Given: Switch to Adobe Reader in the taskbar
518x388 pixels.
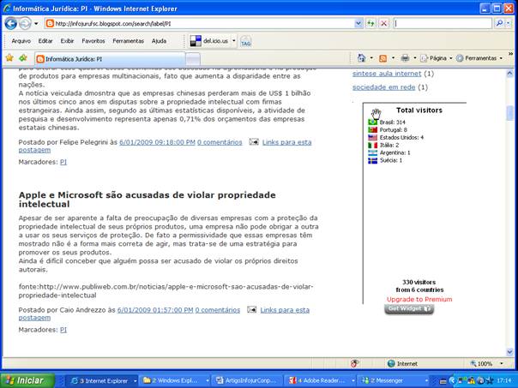Looking at the screenshot, I should 321,379.
